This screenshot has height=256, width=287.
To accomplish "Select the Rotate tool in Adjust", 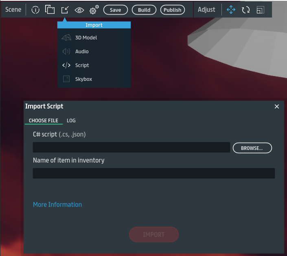I will (245, 10).
